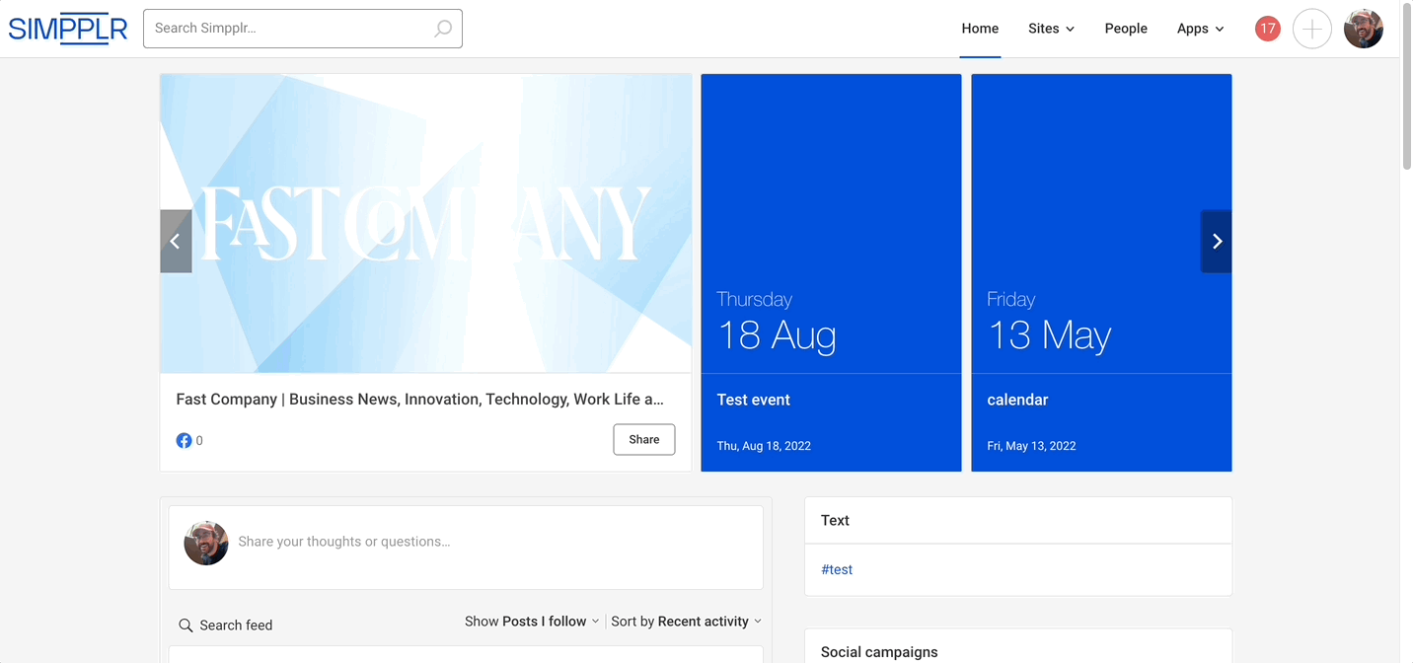This screenshot has height=663, width=1413.
Task: Click the Share button
Action: [644, 440]
